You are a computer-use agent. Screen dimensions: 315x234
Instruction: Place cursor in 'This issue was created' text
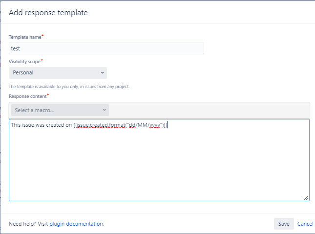click(x=39, y=125)
